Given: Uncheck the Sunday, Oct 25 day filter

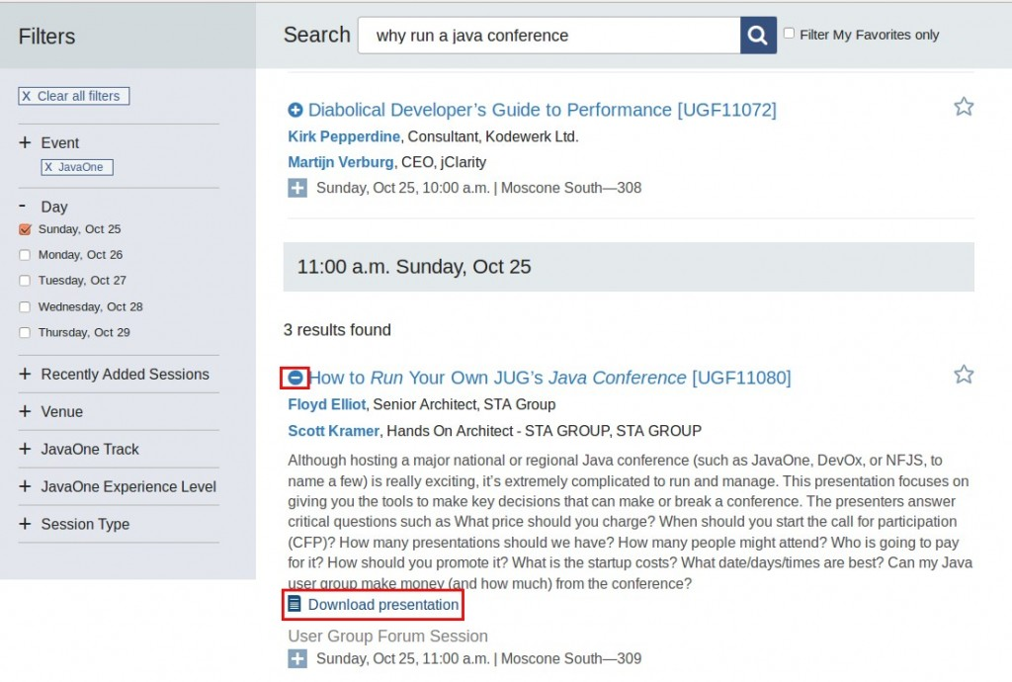Looking at the screenshot, I should click(x=25, y=229).
